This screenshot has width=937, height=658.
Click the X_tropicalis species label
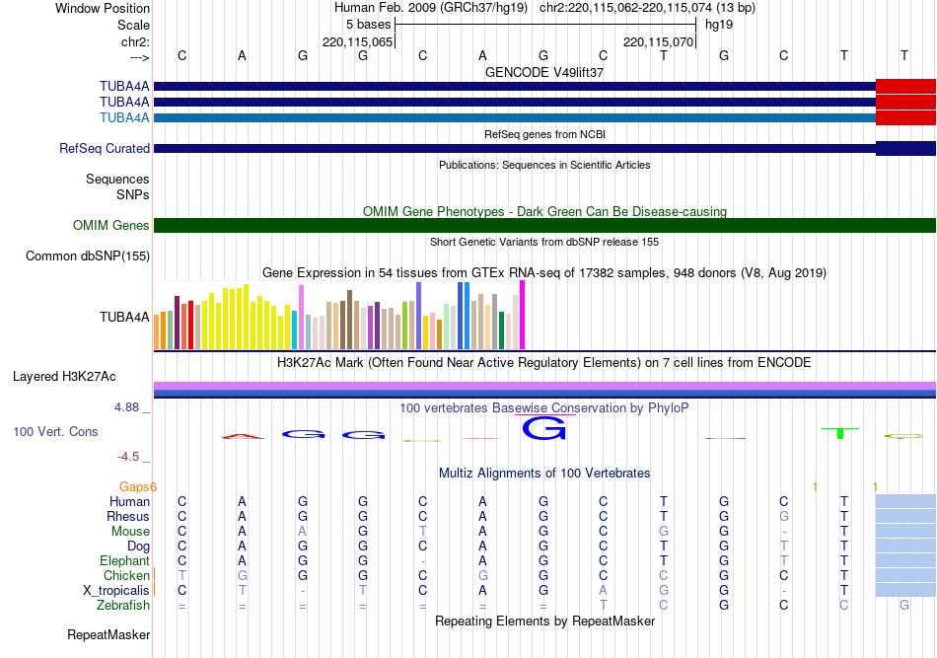[x=116, y=591]
